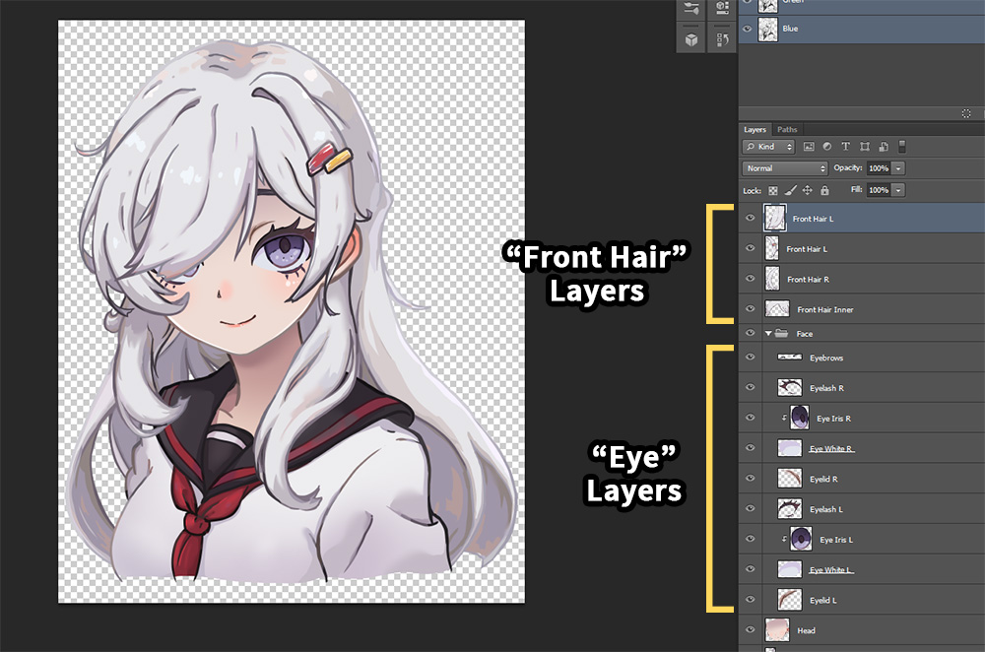The width and height of the screenshot is (985, 652).
Task: Open the Fill slider dropdown arrow
Action: tap(898, 190)
